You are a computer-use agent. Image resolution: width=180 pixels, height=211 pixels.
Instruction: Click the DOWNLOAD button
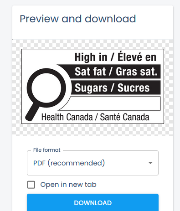coord(93,203)
